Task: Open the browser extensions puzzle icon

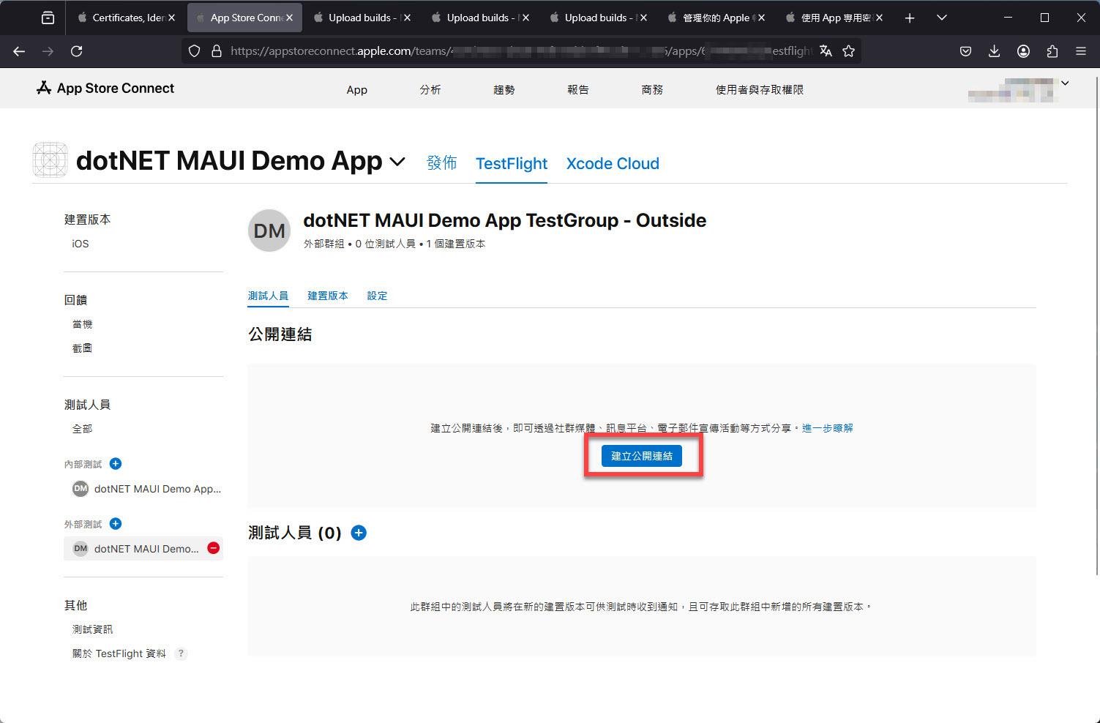Action: (1052, 50)
